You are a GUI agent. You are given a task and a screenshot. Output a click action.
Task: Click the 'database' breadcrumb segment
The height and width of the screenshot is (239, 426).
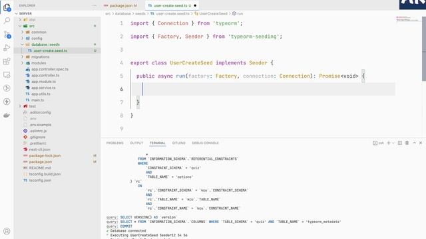tap(122, 13)
